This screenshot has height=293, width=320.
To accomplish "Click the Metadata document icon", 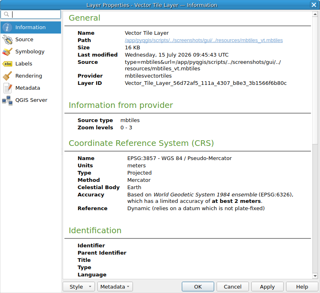I will 8,88.
